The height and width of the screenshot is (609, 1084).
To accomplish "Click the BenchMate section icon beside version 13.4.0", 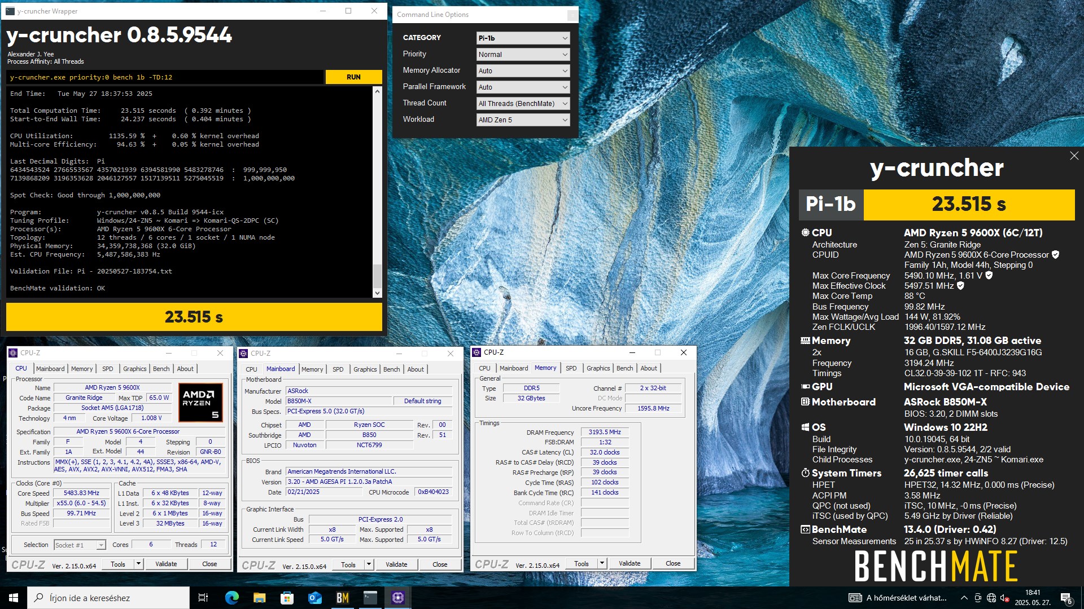I will pyautogui.click(x=805, y=529).
